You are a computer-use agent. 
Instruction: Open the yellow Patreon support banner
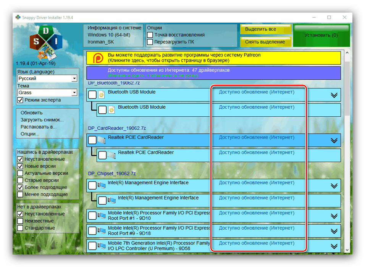(213, 58)
